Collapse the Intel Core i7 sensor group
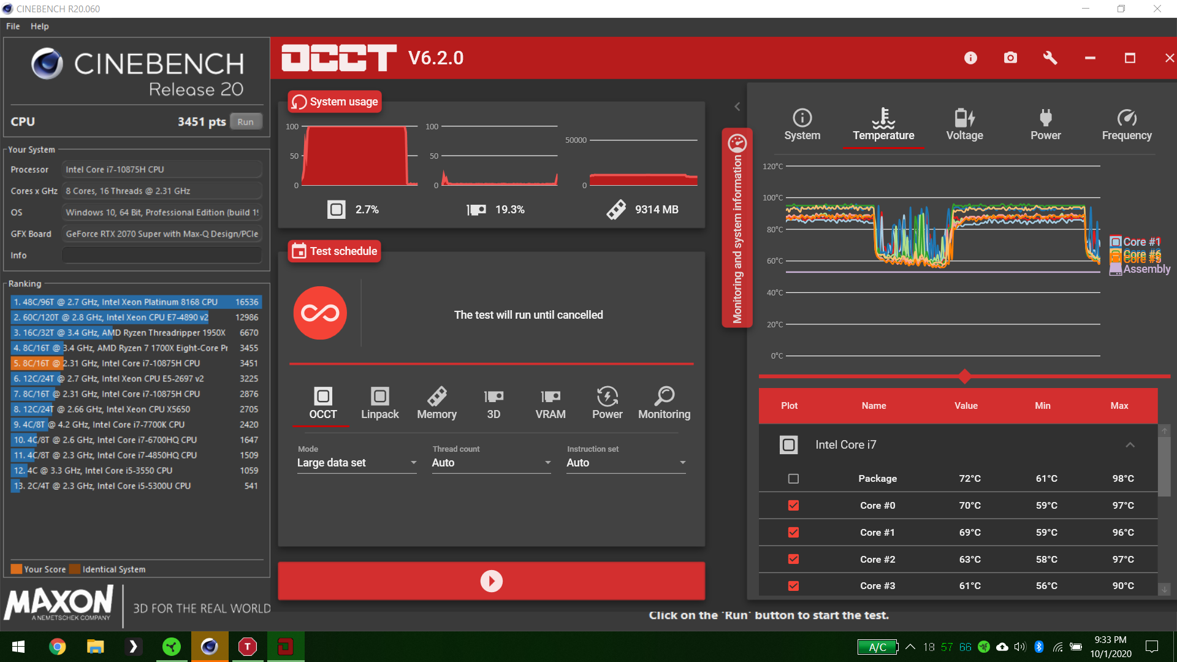This screenshot has width=1177, height=662. click(1130, 445)
